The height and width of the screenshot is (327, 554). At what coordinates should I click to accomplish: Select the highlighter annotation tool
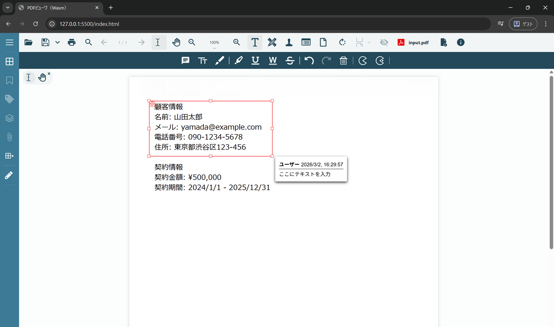point(238,60)
